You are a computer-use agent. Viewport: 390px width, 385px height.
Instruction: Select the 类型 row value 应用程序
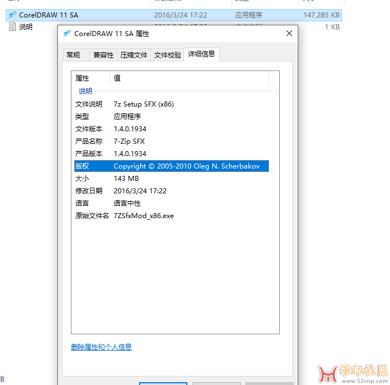[x=127, y=116]
